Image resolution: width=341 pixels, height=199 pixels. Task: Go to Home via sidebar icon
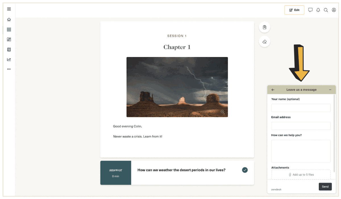coord(9,20)
